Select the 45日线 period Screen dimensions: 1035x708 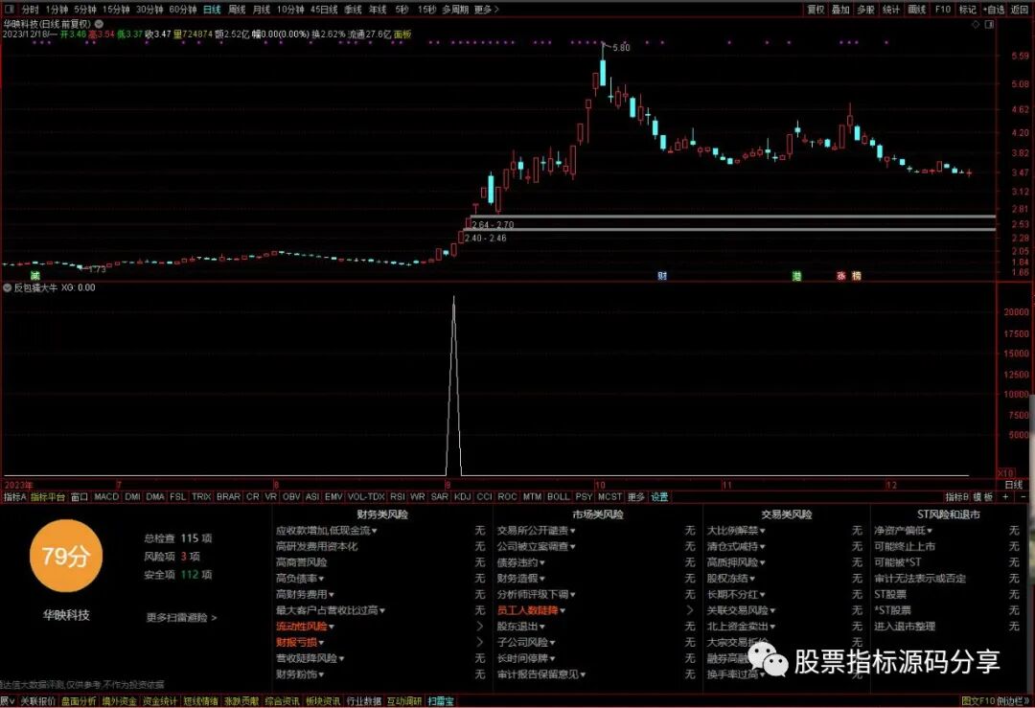coord(324,10)
